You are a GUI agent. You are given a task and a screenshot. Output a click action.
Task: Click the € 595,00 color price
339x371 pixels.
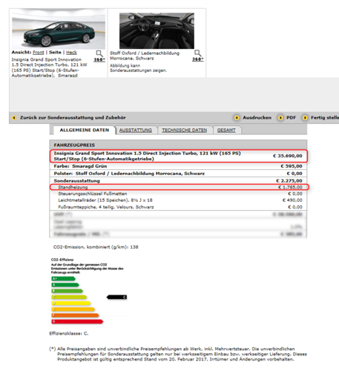pyautogui.click(x=292, y=166)
